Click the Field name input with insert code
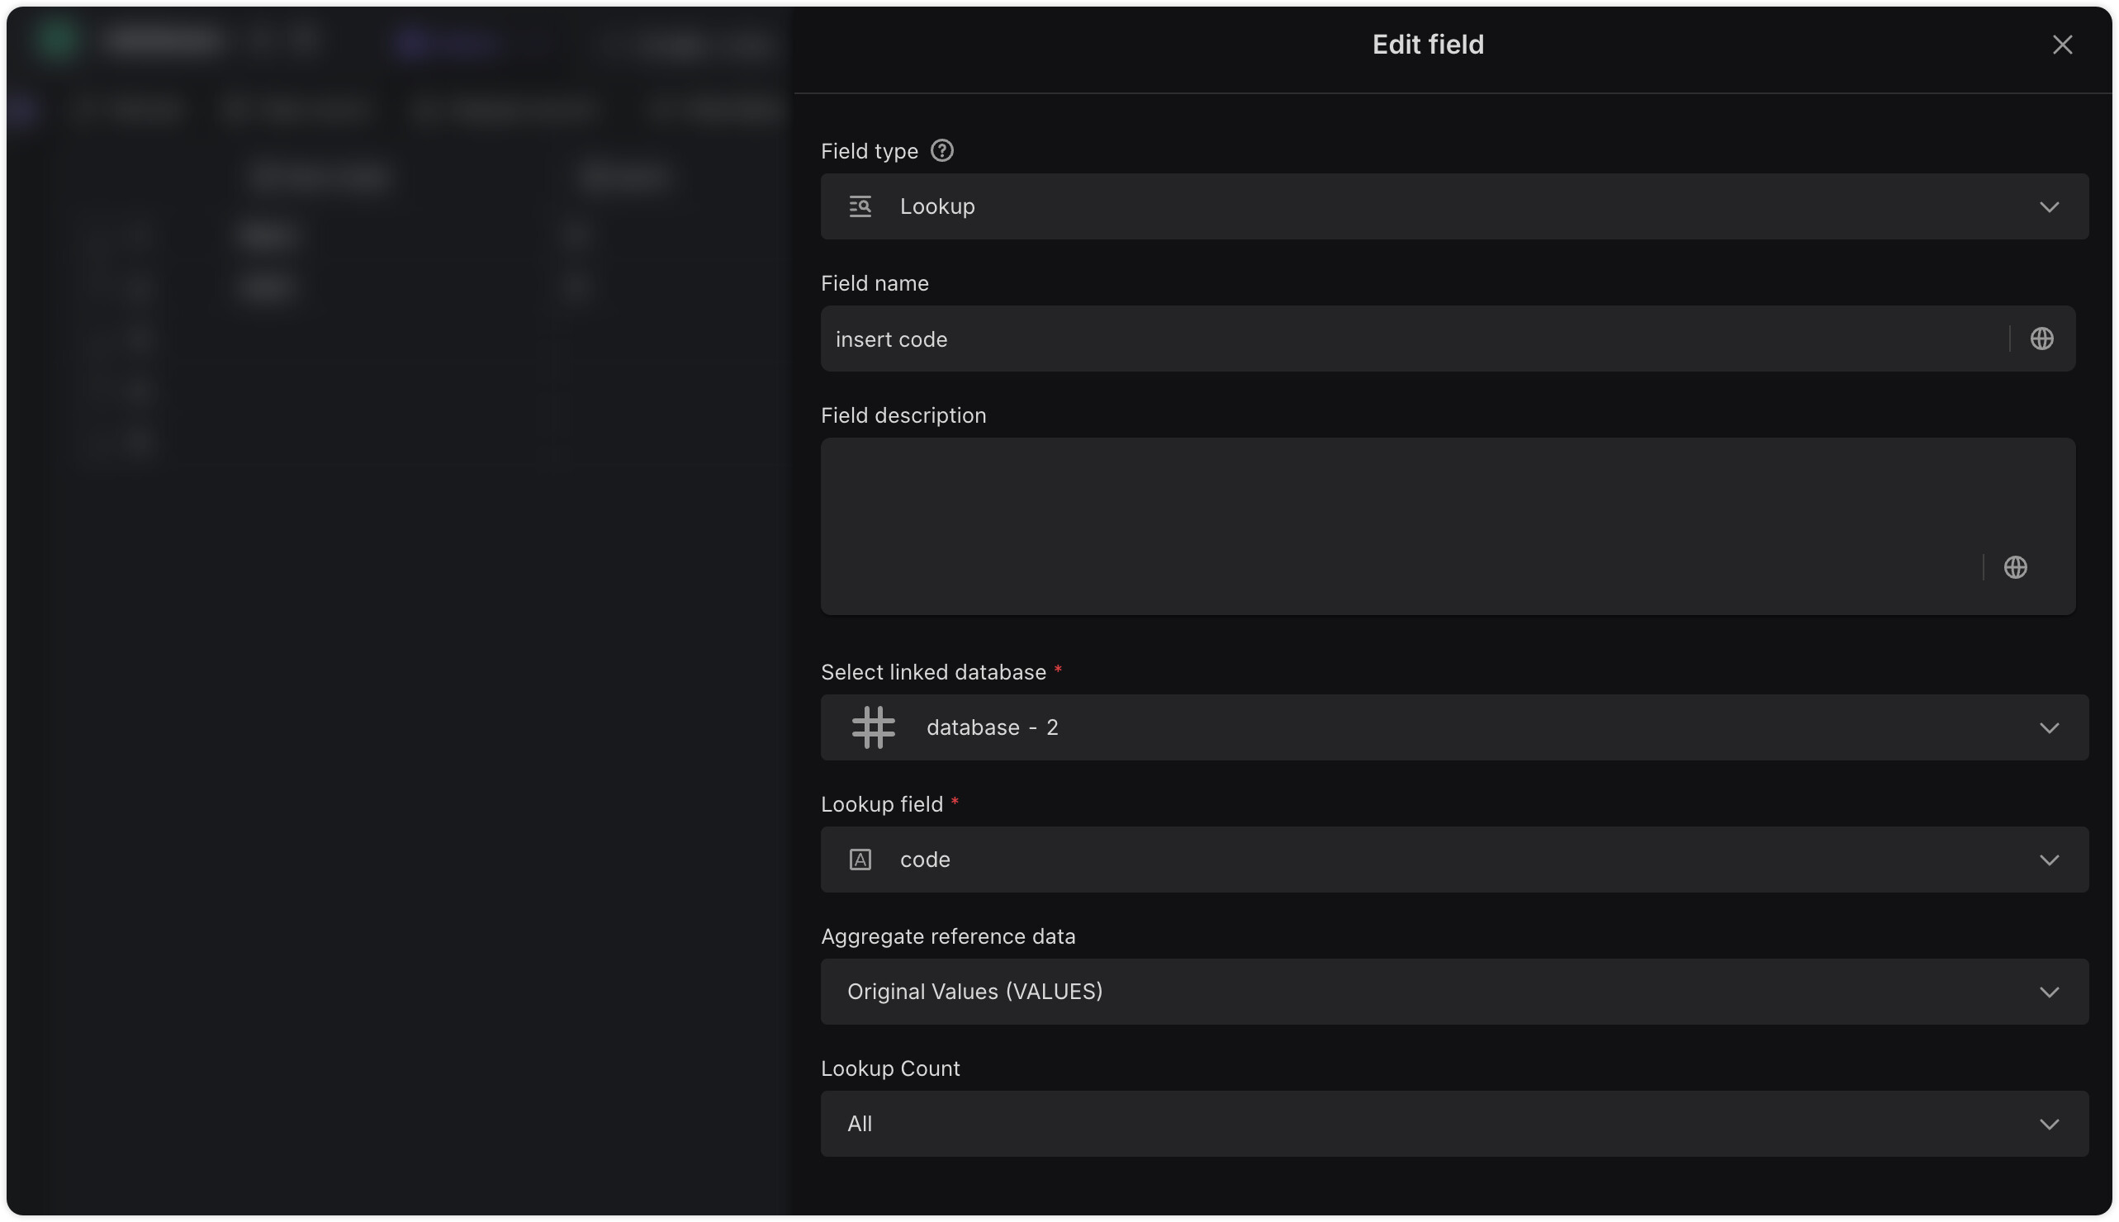The width and height of the screenshot is (2119, 1222). pyautogui.click(x=1410, y=339)
